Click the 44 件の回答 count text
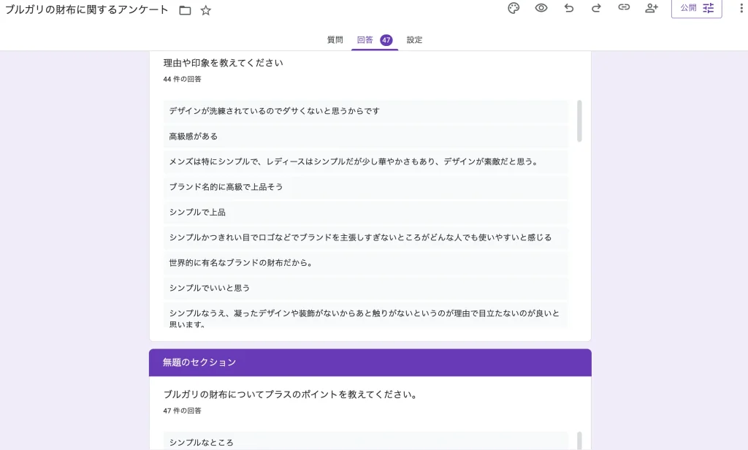The height and width of the screenshot is (450, 748). point(182,79)
